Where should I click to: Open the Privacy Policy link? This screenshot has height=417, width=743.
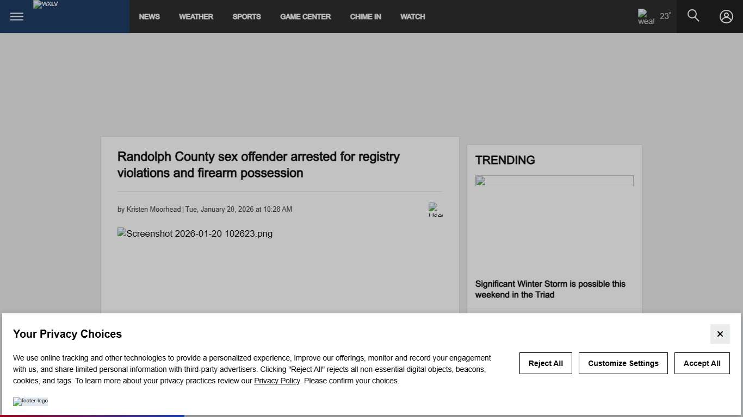click(277, 381)
